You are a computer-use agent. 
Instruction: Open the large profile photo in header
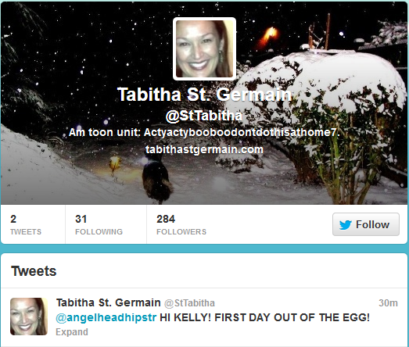tap(205, 48)
